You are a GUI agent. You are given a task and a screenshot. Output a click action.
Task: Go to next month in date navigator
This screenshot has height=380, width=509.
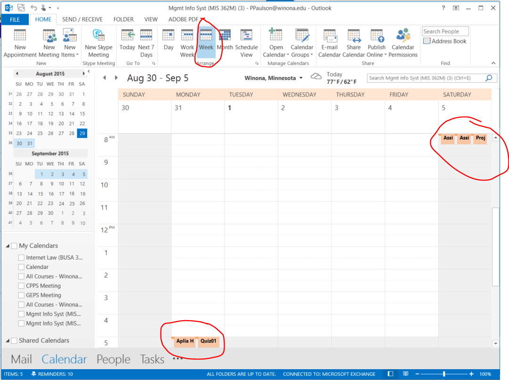[83, 73]
